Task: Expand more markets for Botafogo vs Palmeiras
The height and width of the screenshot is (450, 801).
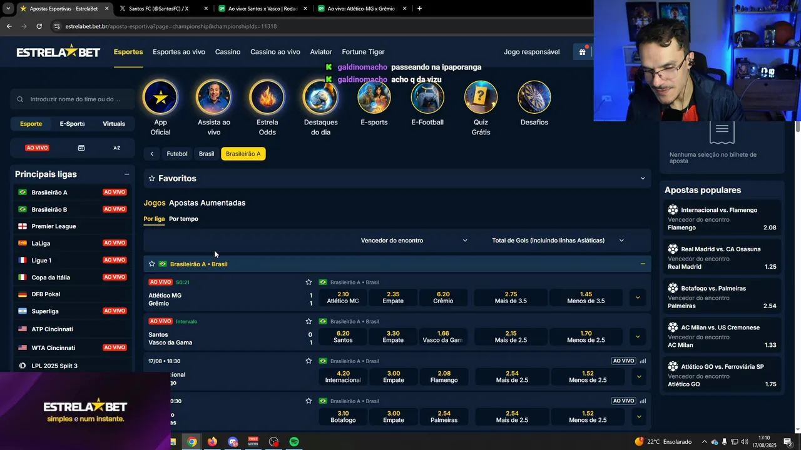Action: point(638,416)
